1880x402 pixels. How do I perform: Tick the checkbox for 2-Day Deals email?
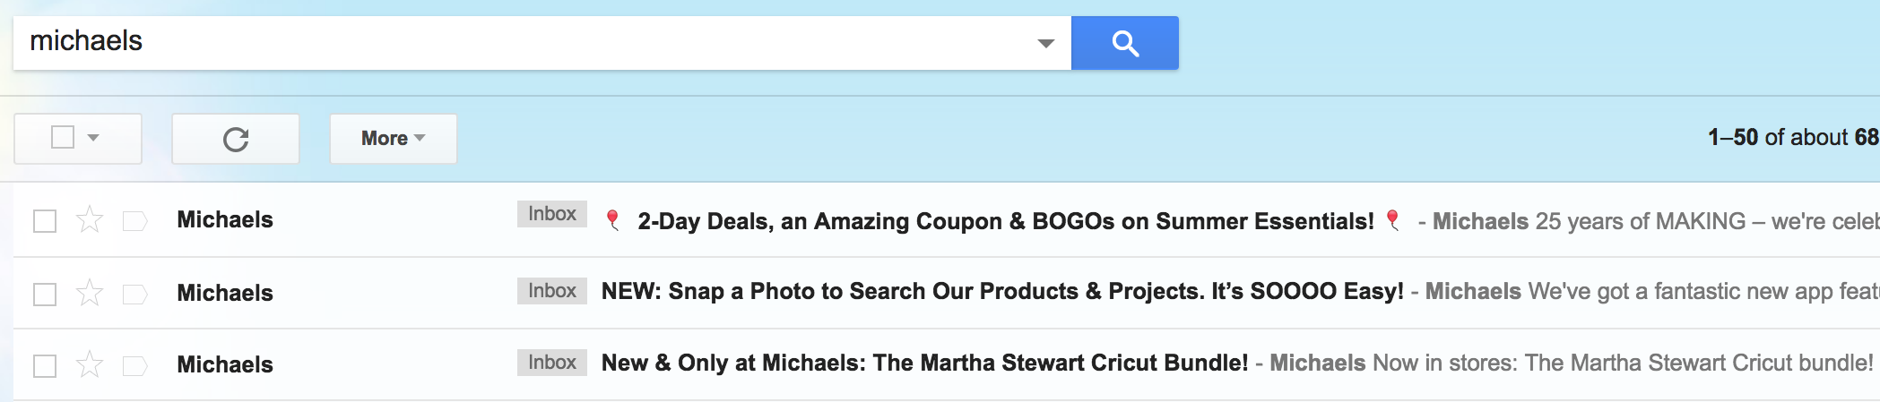pos(45,220)
